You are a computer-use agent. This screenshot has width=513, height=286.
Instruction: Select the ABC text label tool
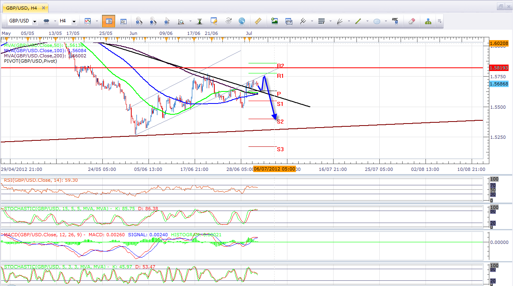click(x=395, y=21)
